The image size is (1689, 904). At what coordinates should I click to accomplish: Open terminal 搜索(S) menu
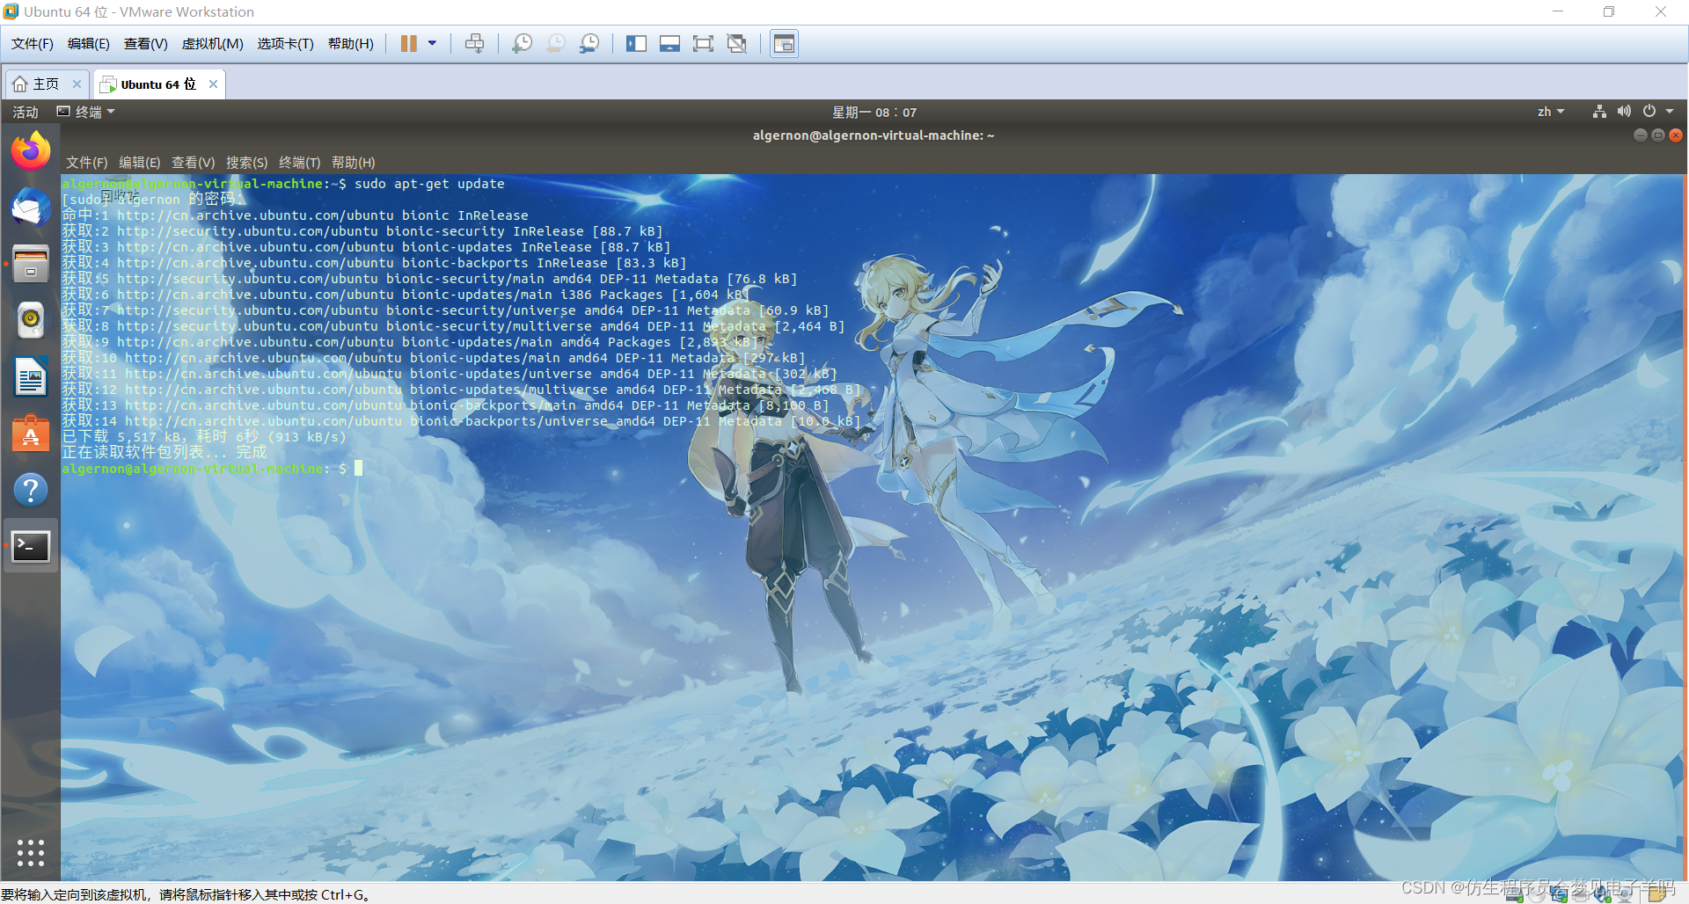click(x=247, y=163)
